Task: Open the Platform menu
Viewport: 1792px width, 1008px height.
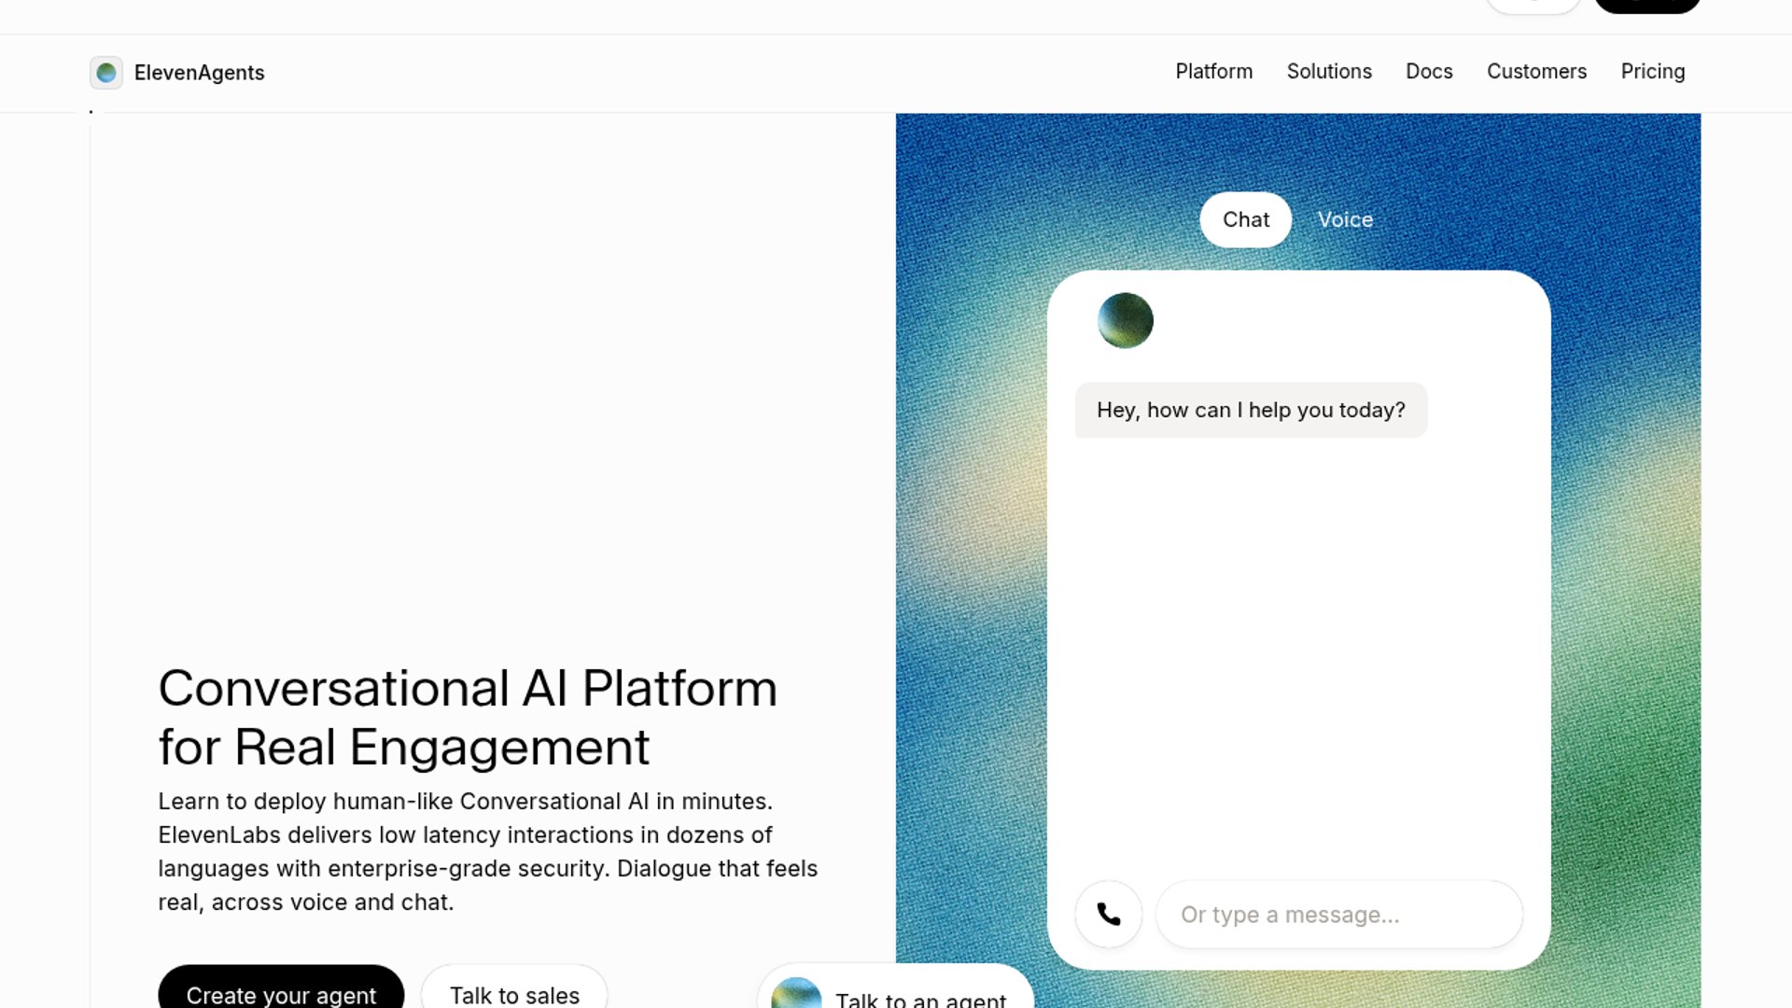Action: pos(1213,72)
